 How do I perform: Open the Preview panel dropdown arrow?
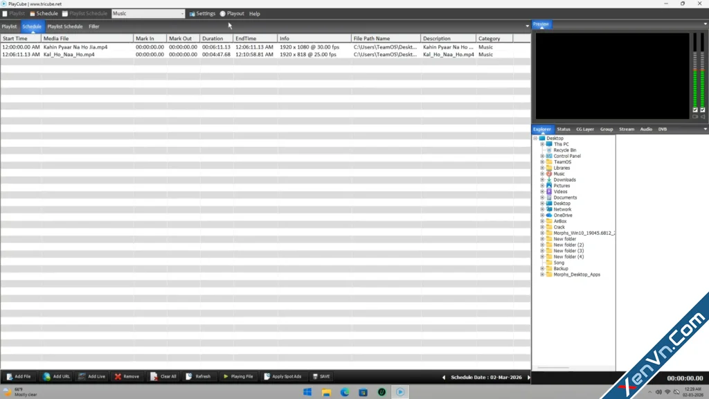pos(706,24)
